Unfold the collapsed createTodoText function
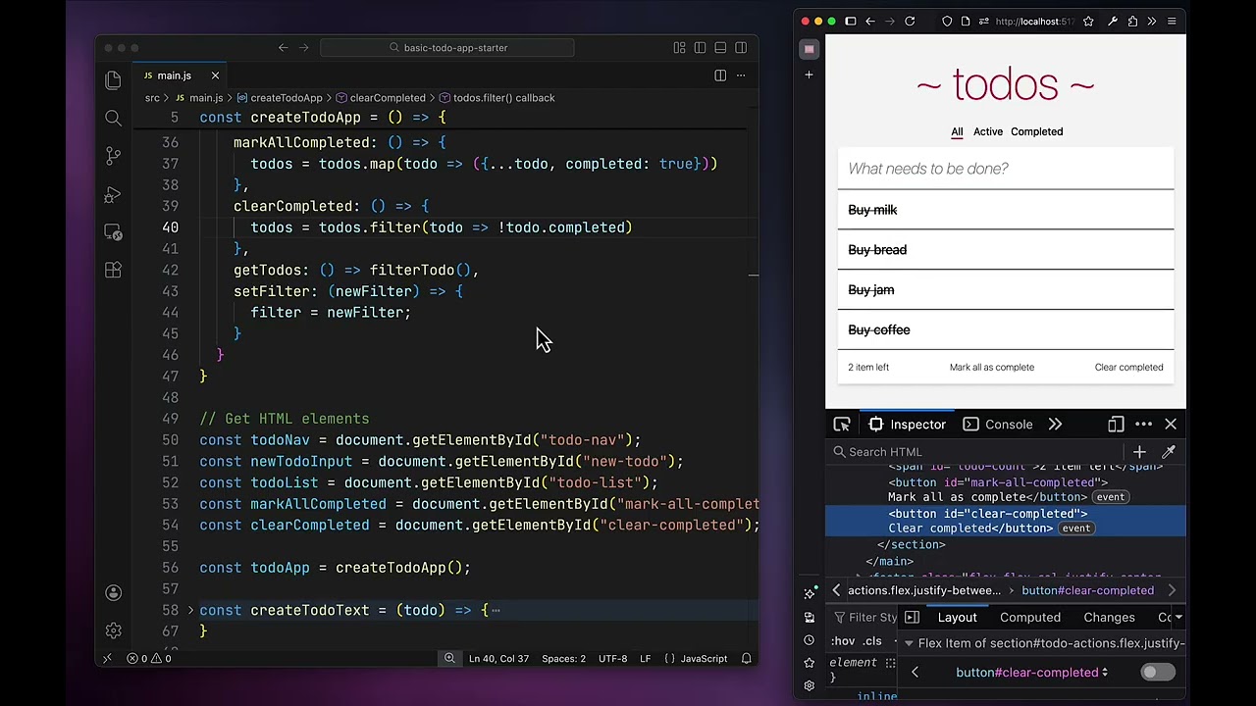The width and height of the screenshot is (1256, 706). coord(190,610)
